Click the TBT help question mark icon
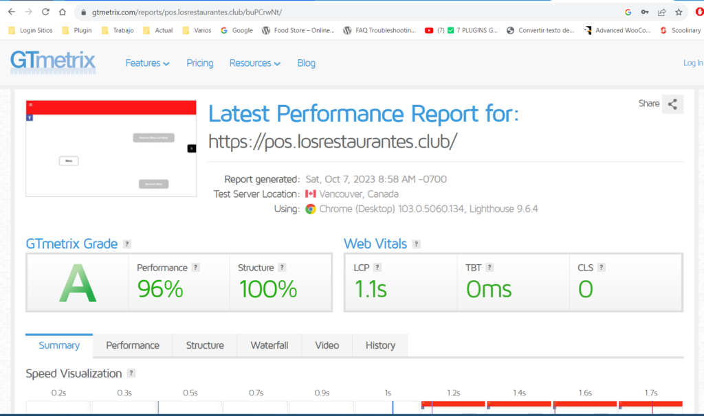704x416 pixels. point(489,268)
